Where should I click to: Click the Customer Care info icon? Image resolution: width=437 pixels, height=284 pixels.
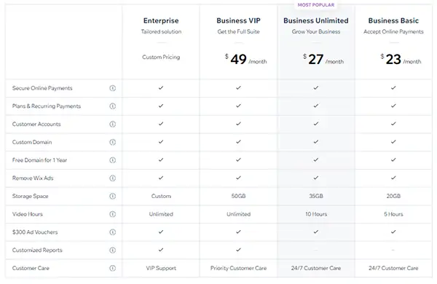(113, 268)
